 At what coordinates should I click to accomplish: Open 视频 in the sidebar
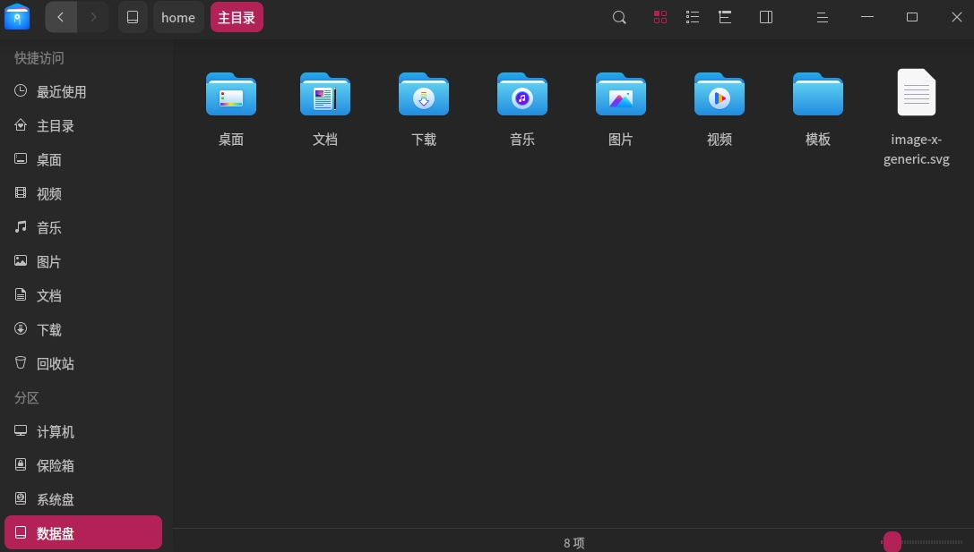(x=83, y=194)
